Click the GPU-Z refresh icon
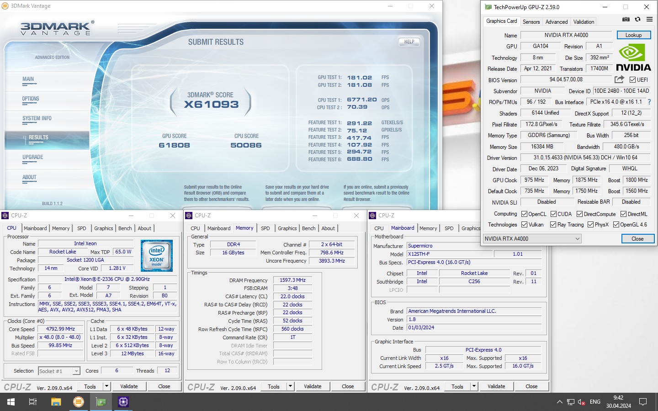658x411 pixels. point(637,19)
